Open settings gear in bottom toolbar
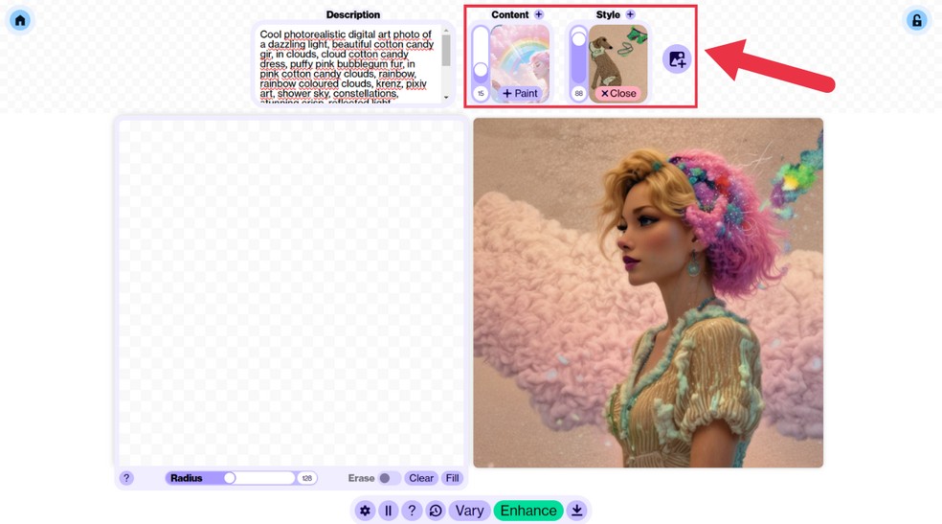 pos(365,511)
